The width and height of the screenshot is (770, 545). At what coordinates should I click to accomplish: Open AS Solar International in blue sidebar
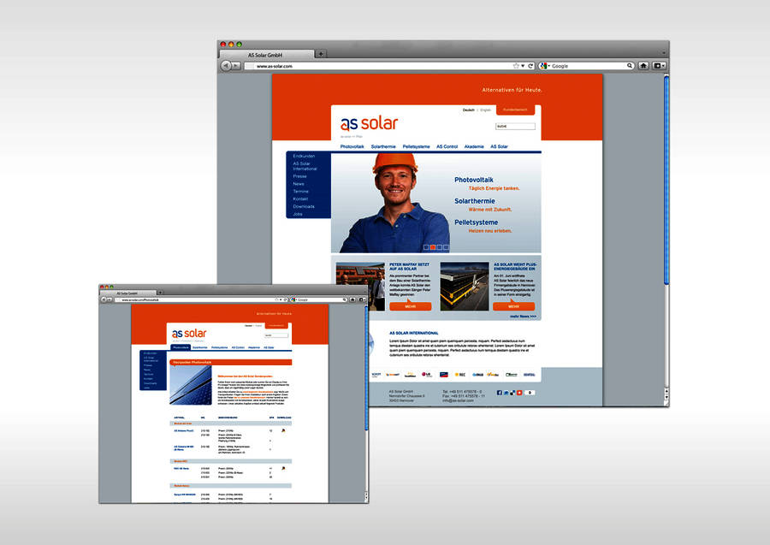[x=305, y=167]
